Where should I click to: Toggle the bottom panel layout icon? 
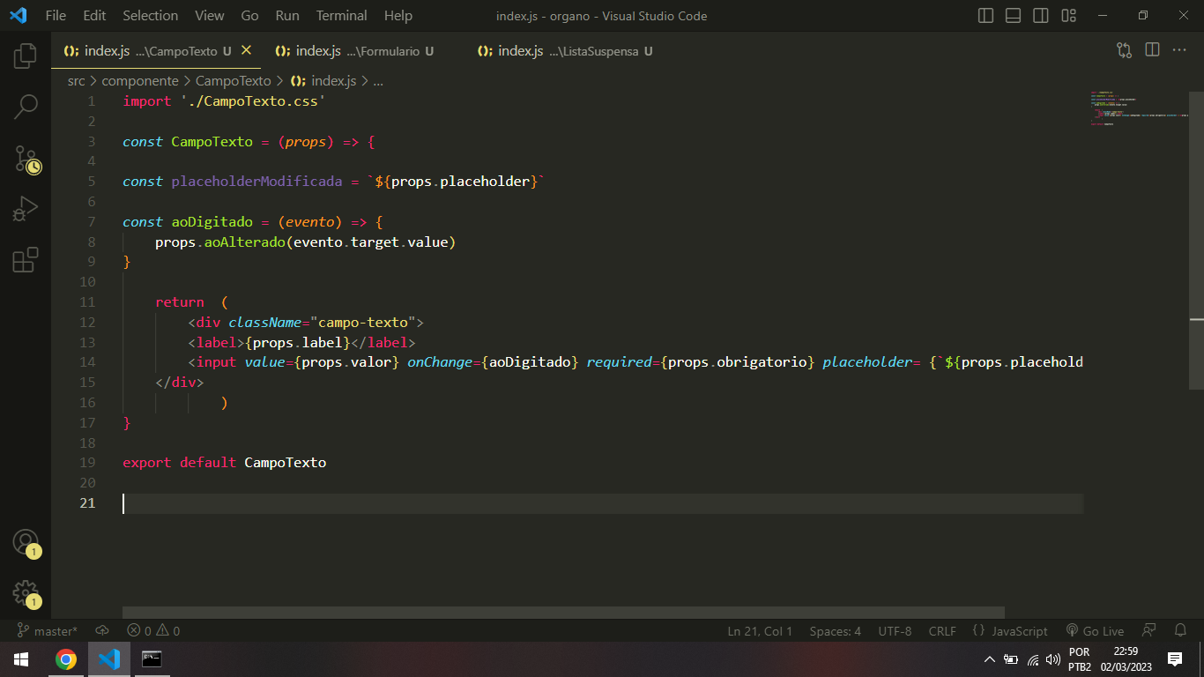coord(1014,16)
